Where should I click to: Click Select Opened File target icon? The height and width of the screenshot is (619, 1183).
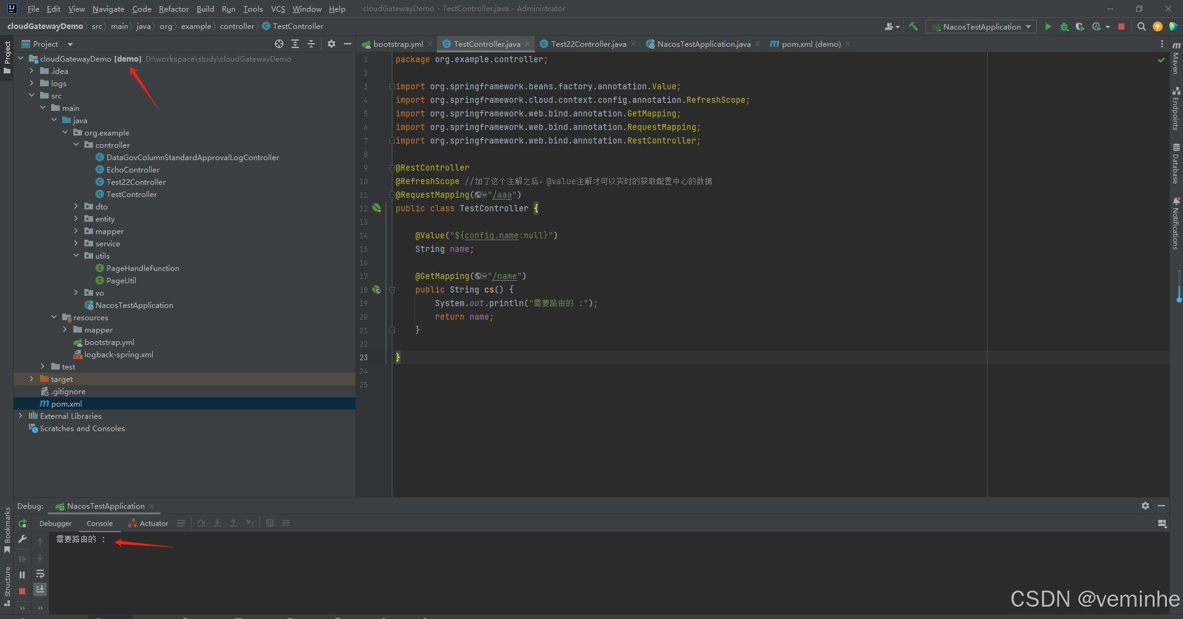coord(279,44)
